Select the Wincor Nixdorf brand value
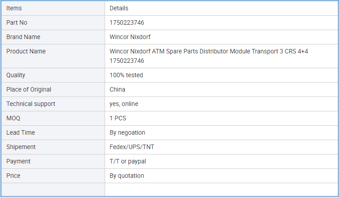339x198 pixels. point(130,37)
